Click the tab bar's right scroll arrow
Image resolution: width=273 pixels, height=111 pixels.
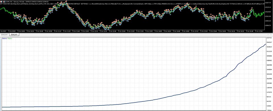[x=271, y=35]
